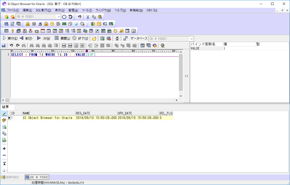
Task: Toggle half-width character conversion button 半
Action: 82,45
